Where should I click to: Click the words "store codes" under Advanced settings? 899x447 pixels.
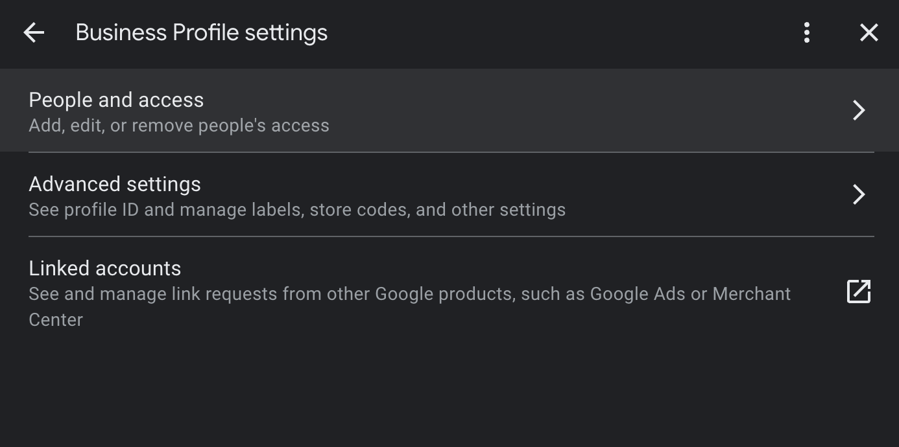(x=359, y=210)
